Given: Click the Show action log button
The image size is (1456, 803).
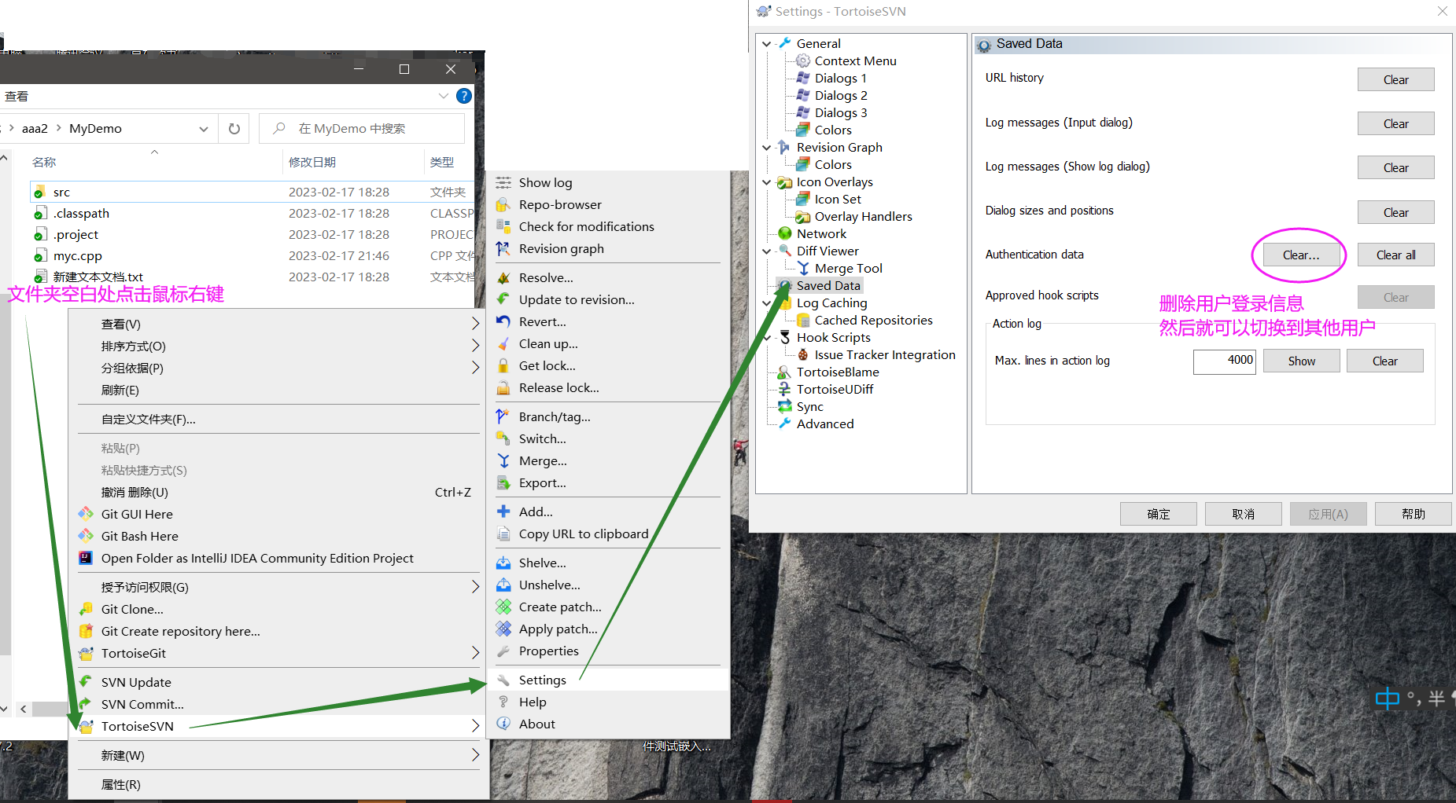Looking at the screenshot, I should point(1301,361).
